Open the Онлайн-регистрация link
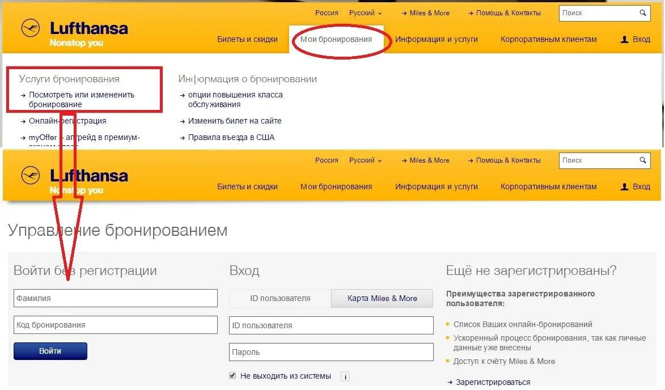This screenshot has width=665, height=390. point(67,121)
